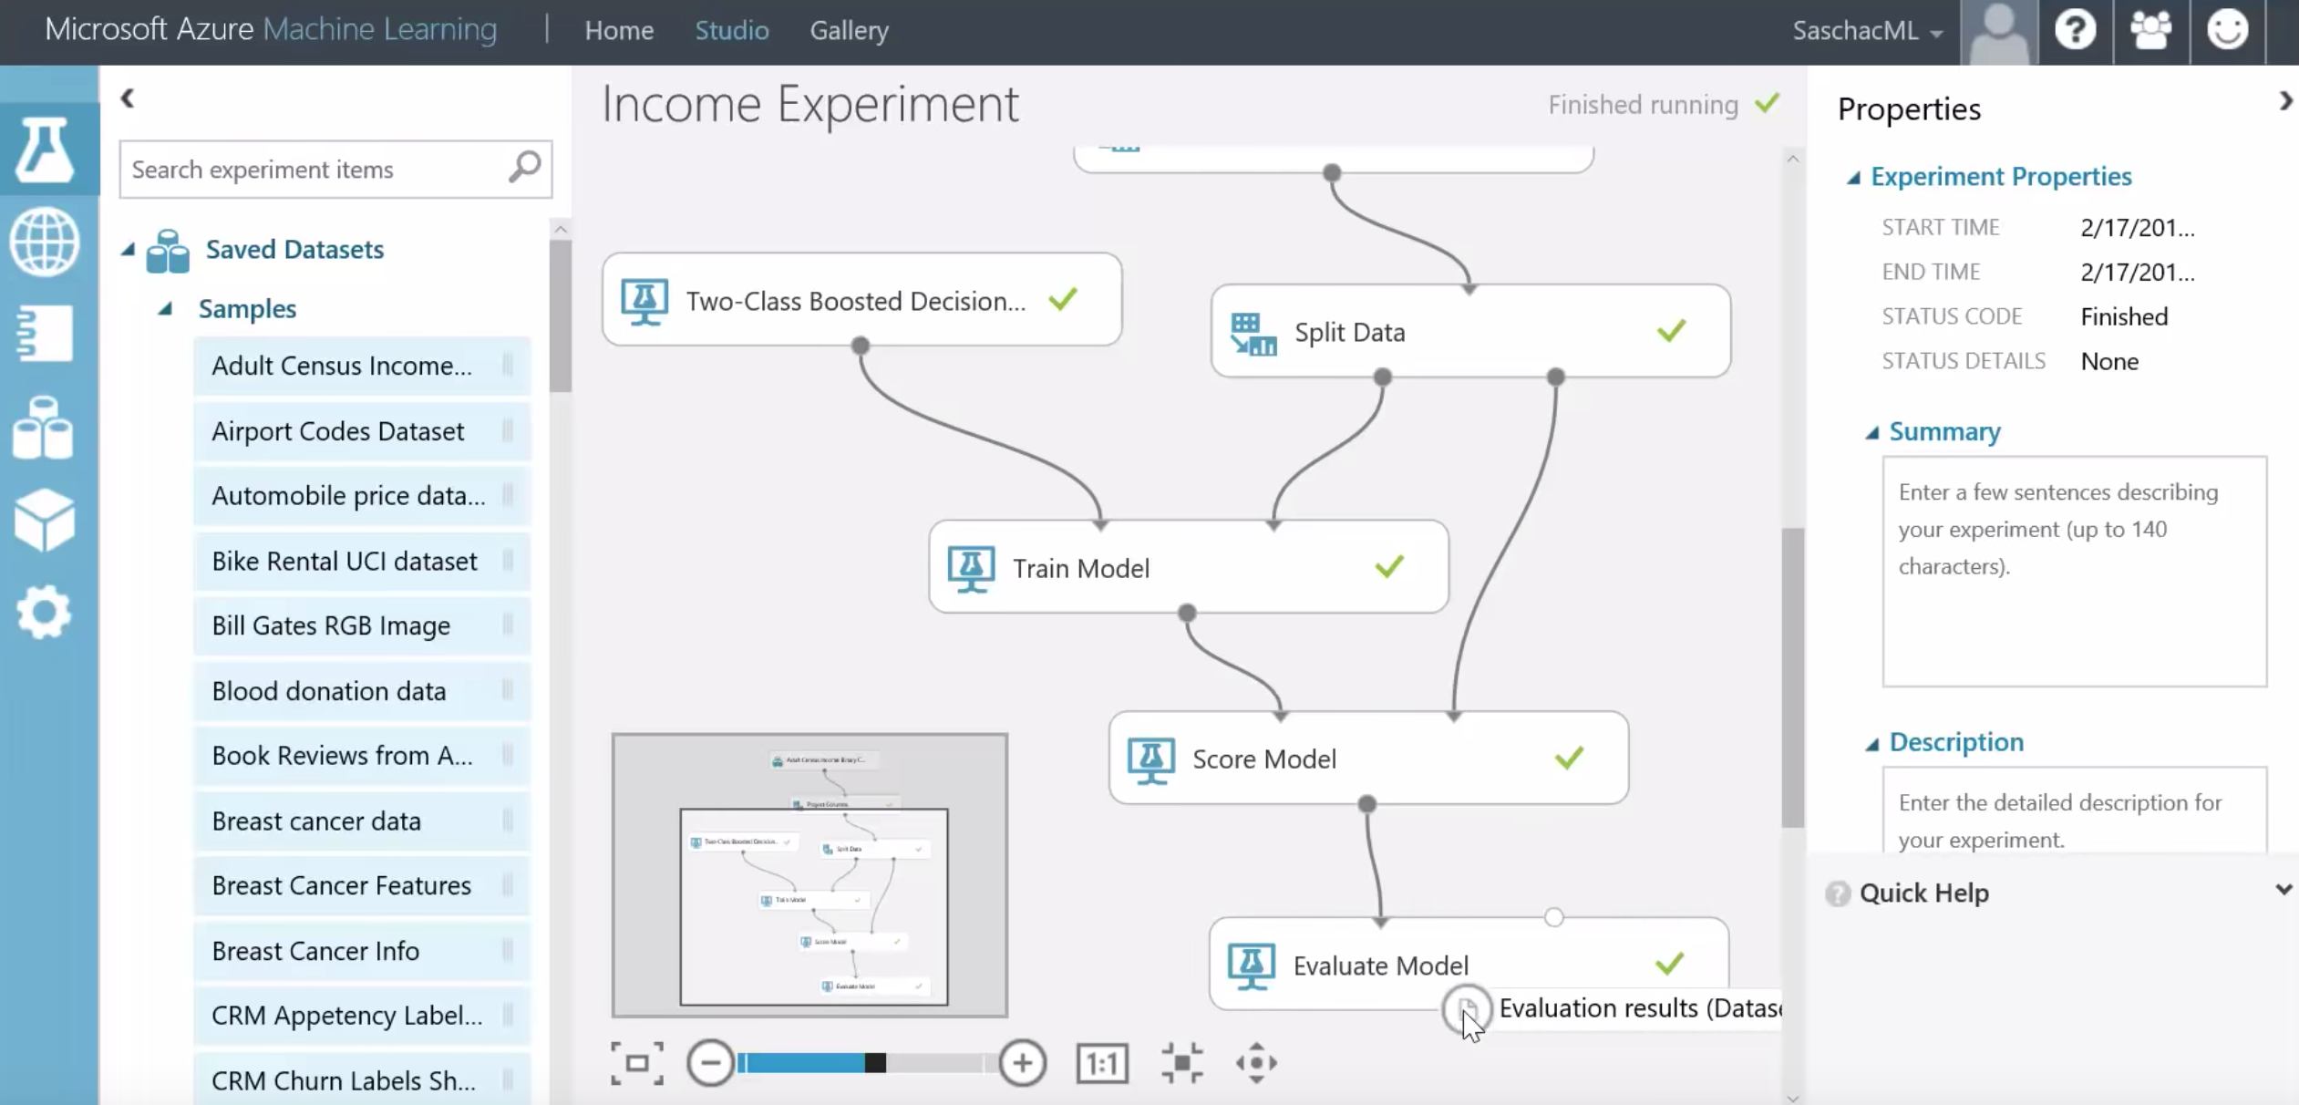Collapse the Summary section
This screenshot has width=2299, height=1105.
(1872, 432)
